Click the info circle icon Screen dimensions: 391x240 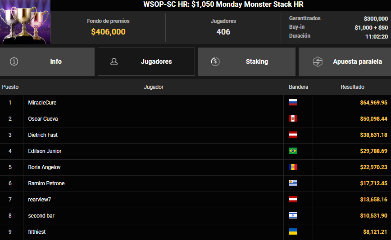tap(14, 61)
